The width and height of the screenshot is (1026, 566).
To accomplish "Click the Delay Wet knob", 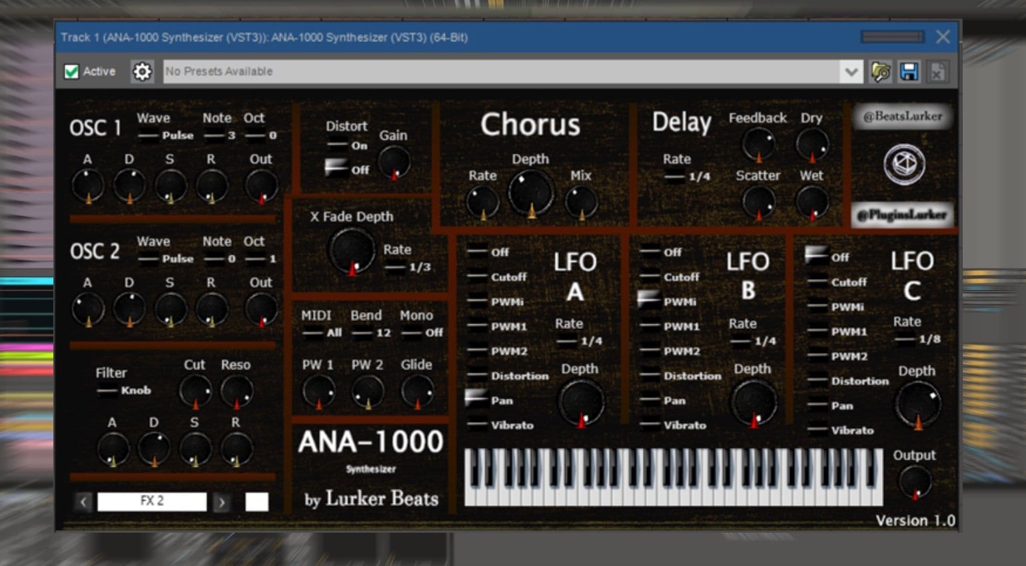I will (x=812, y=202).
